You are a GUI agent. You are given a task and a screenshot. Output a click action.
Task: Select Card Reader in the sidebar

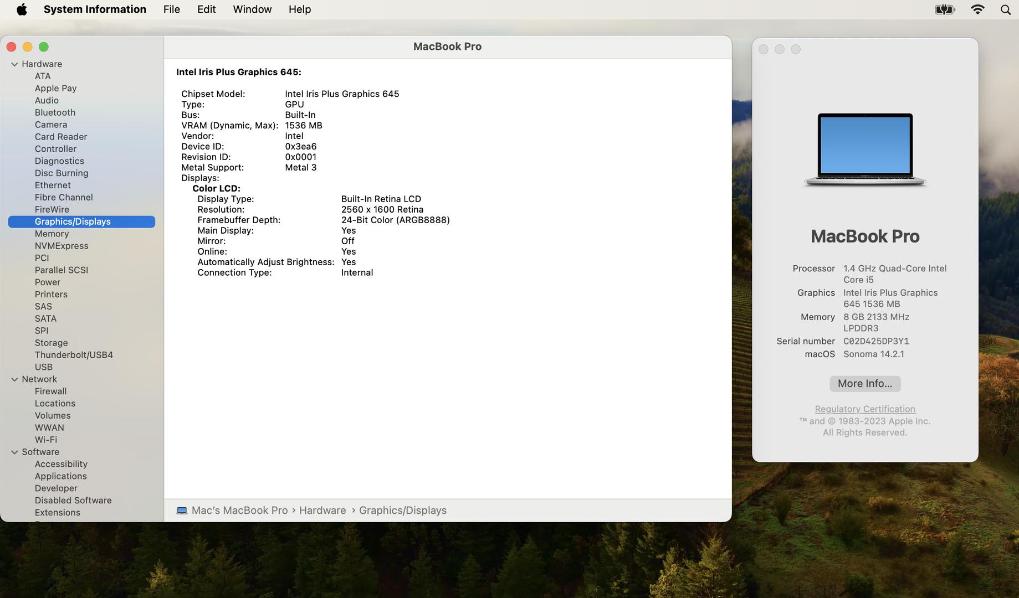pos(61,137)
